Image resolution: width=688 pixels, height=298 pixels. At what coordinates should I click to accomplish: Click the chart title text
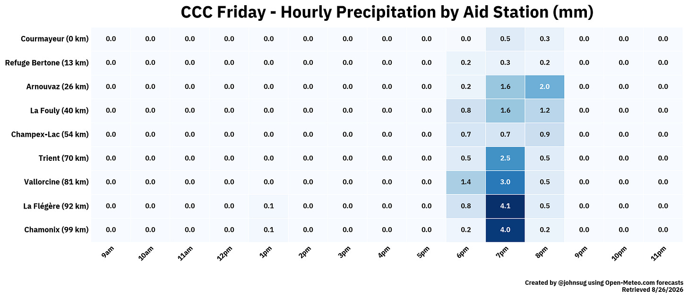coord(387,12)
